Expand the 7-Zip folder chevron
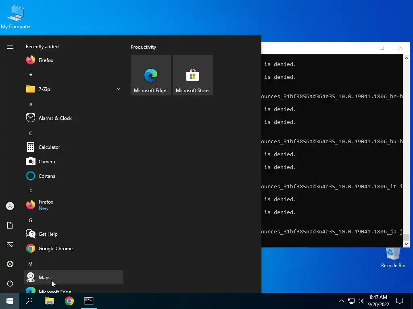413x309 pixels. (x=119, y=89)
